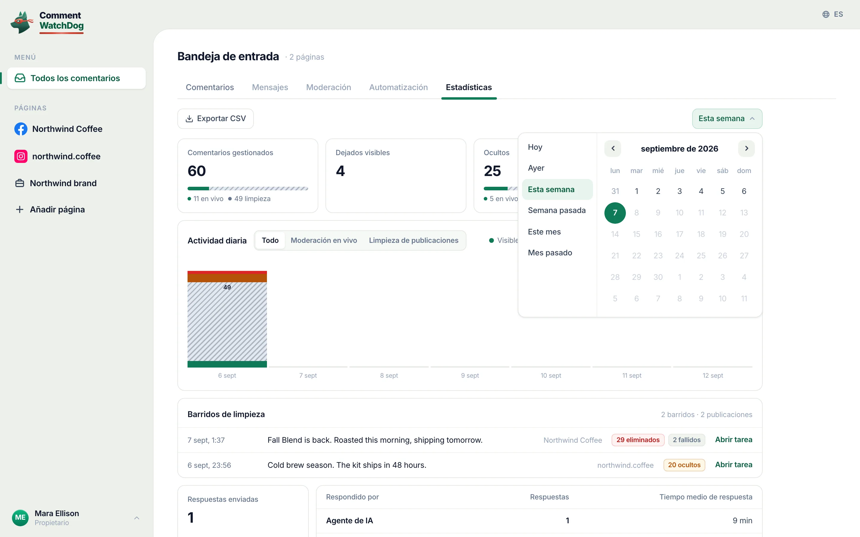Click the Comment WatchDog dog logo

22,22
